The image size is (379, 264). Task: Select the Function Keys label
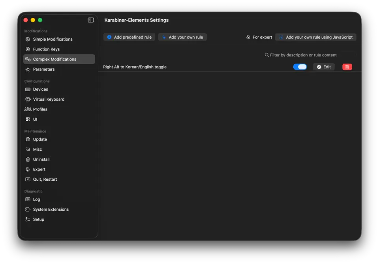(x=46, y=49)
